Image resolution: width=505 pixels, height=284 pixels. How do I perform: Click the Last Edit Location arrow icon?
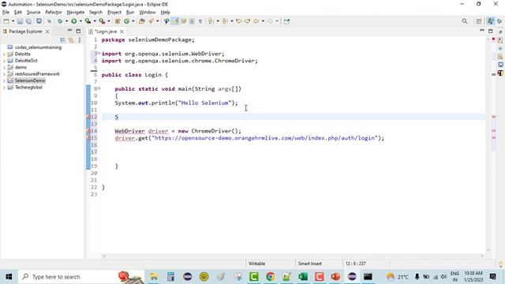pos(238,21)
